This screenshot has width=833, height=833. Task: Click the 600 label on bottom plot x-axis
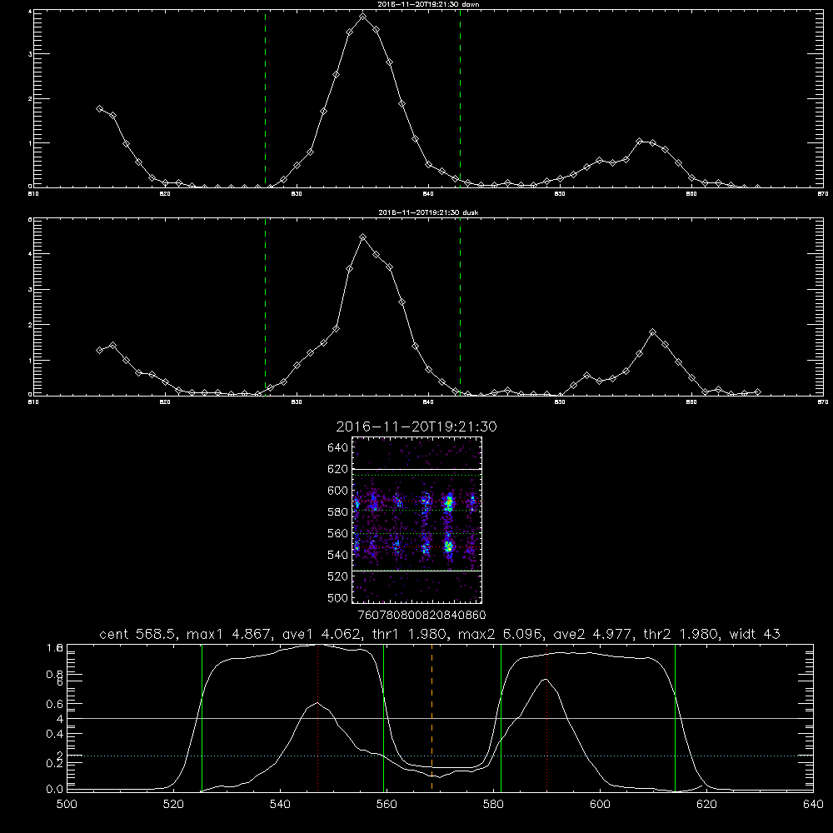(x=600, y=805)
